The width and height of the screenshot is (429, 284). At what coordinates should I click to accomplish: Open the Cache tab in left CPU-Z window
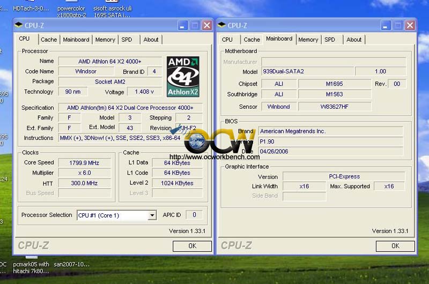pyautogui.click(x=49, y=40)
